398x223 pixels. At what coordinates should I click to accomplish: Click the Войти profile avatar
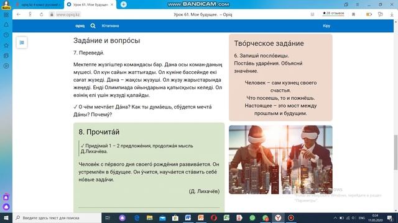(6, 5)
